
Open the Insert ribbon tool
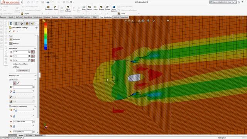pyautogui.click(x=95, y=8)
